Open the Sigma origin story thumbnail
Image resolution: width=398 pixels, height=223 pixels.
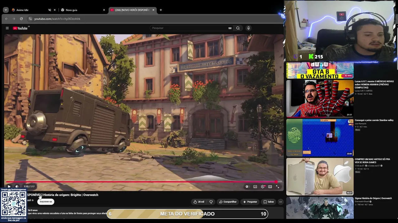[320, 208]
